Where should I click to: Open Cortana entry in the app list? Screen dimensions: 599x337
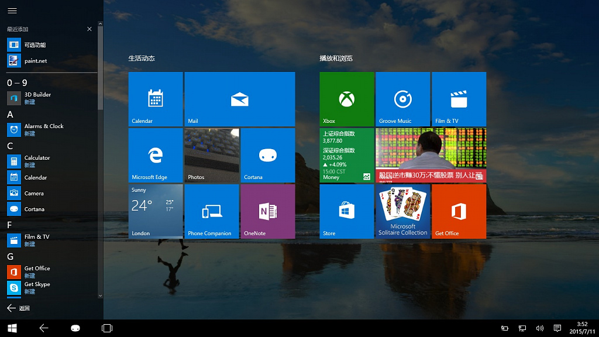(x=51, y=209)
